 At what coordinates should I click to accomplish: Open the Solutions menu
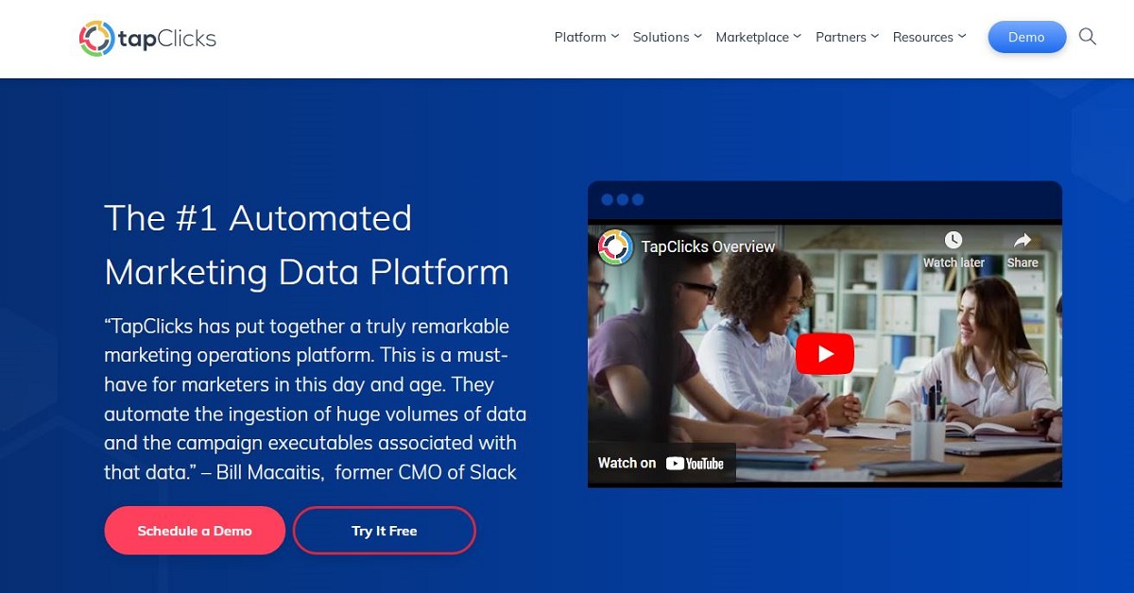(661, 38)
